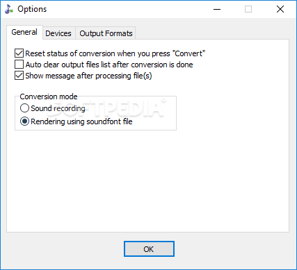Viewport: 297px width, 270px height.
Task: Uncheck the Reset status of conversion checkbox
Action: click(x=19, y=53)
